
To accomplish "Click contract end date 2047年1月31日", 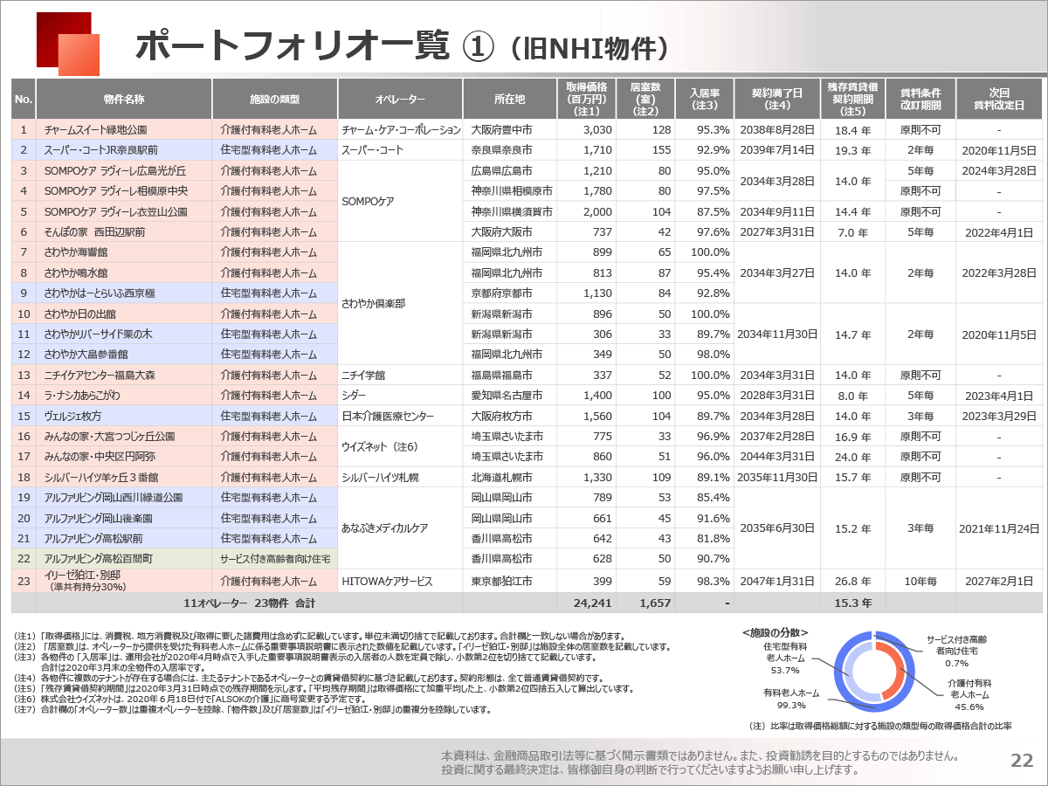I will click(776, 580).
